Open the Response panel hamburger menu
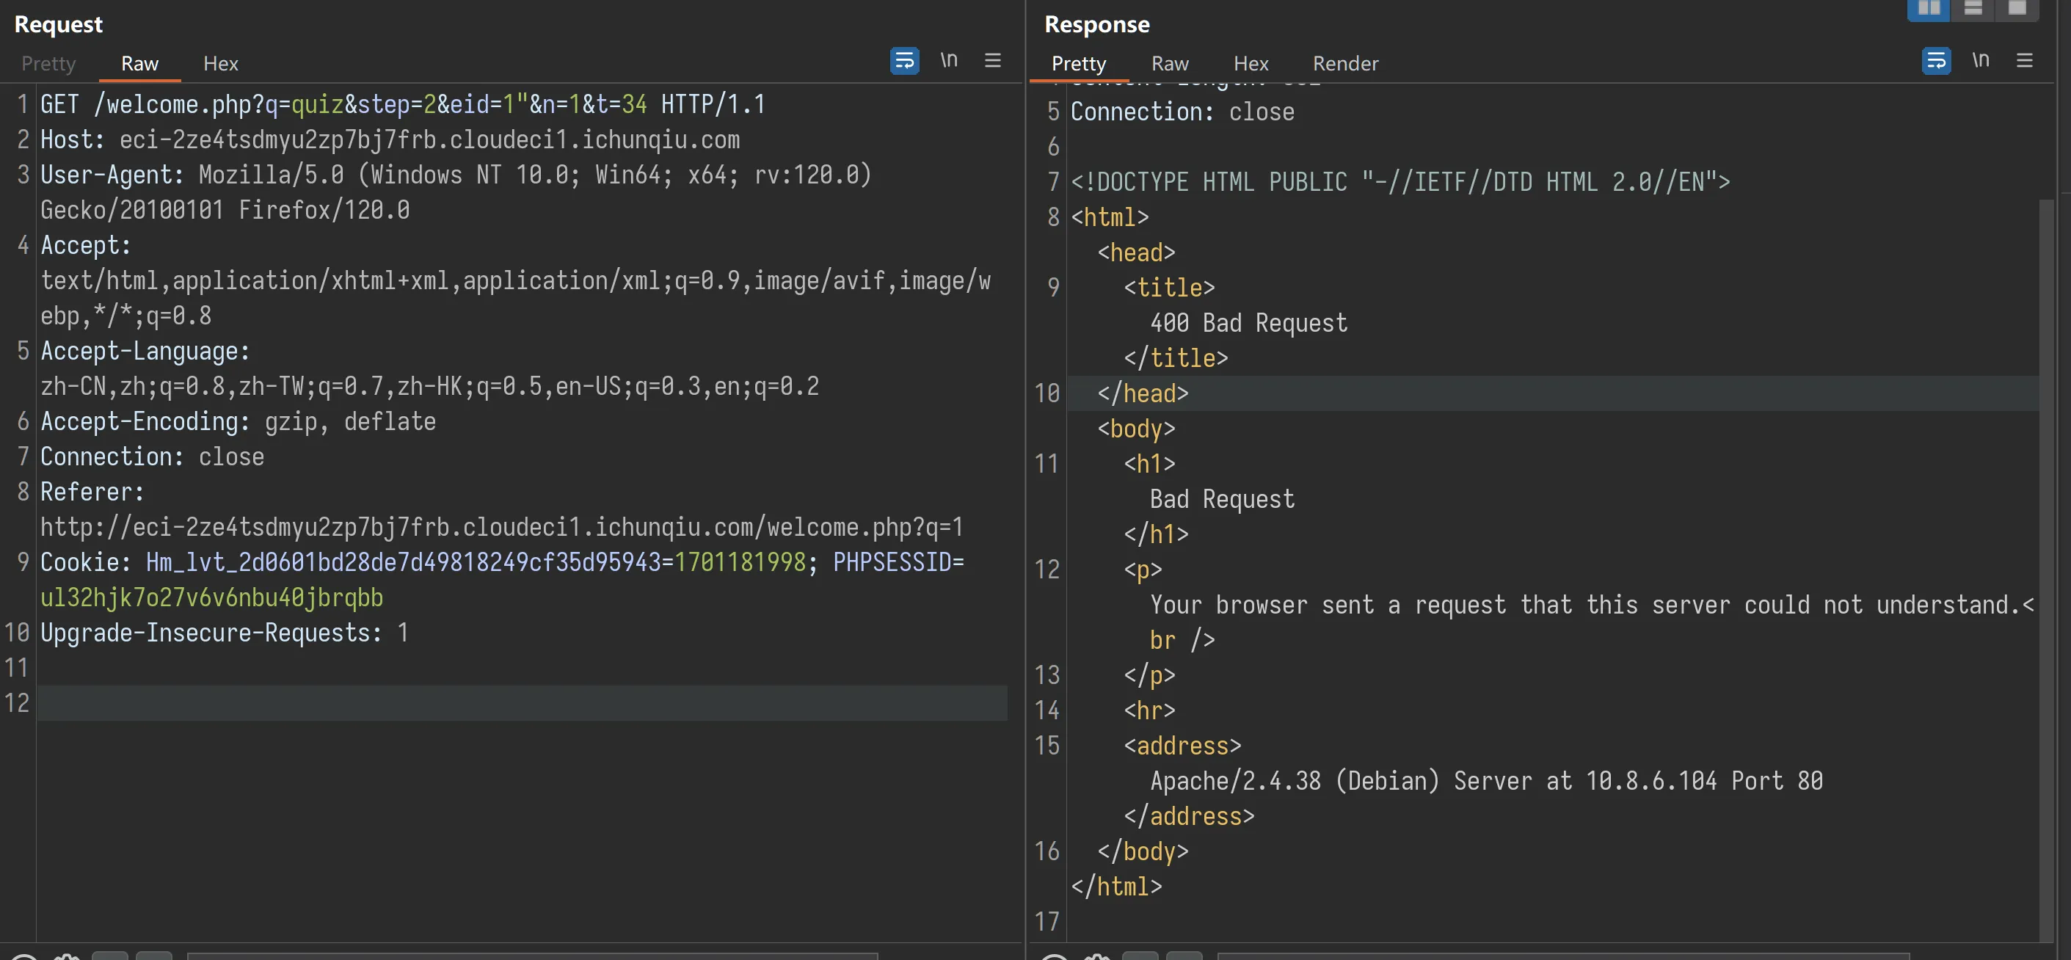Viewport: 2071px width, 960px height. coord(2024,60)
